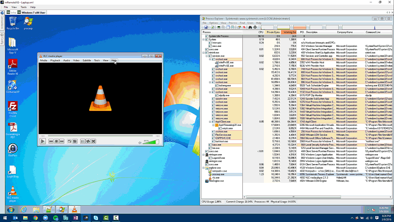
Task: Open VLC extended settings equalizer icon
Action: tap(75, 141)
